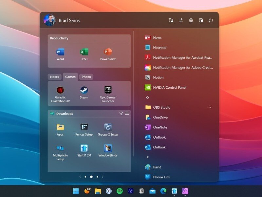Select the third page indicator dot

97,177
